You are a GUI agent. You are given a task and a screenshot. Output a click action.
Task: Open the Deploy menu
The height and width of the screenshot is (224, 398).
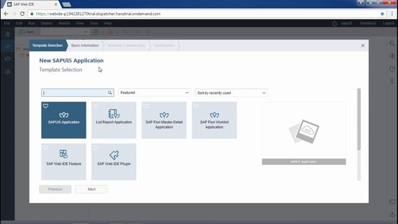(47, 23)
